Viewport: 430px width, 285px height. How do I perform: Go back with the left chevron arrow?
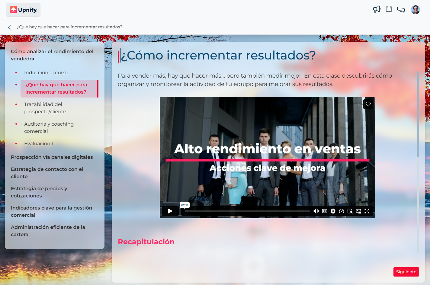pos(9,27)
